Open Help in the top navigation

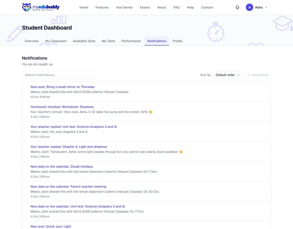190,7
